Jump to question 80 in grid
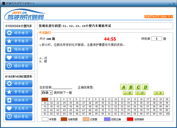This screenshot has width=177, height=128. [167, 110]
